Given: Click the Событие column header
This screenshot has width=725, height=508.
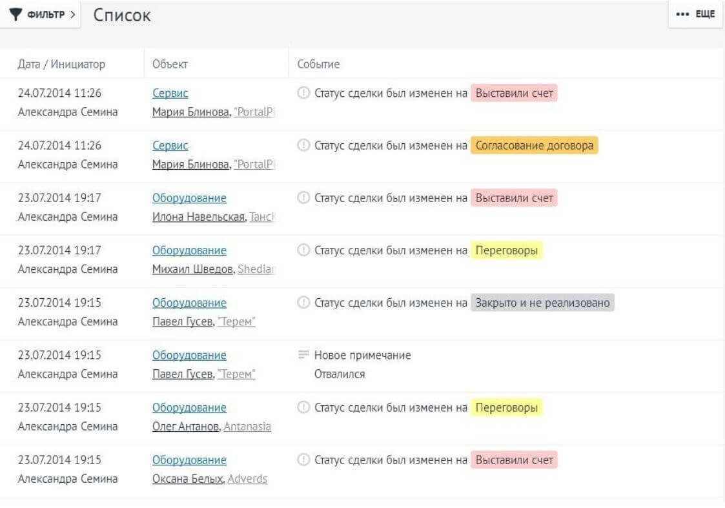Looking at the screenshot, I should pos(318,64).
